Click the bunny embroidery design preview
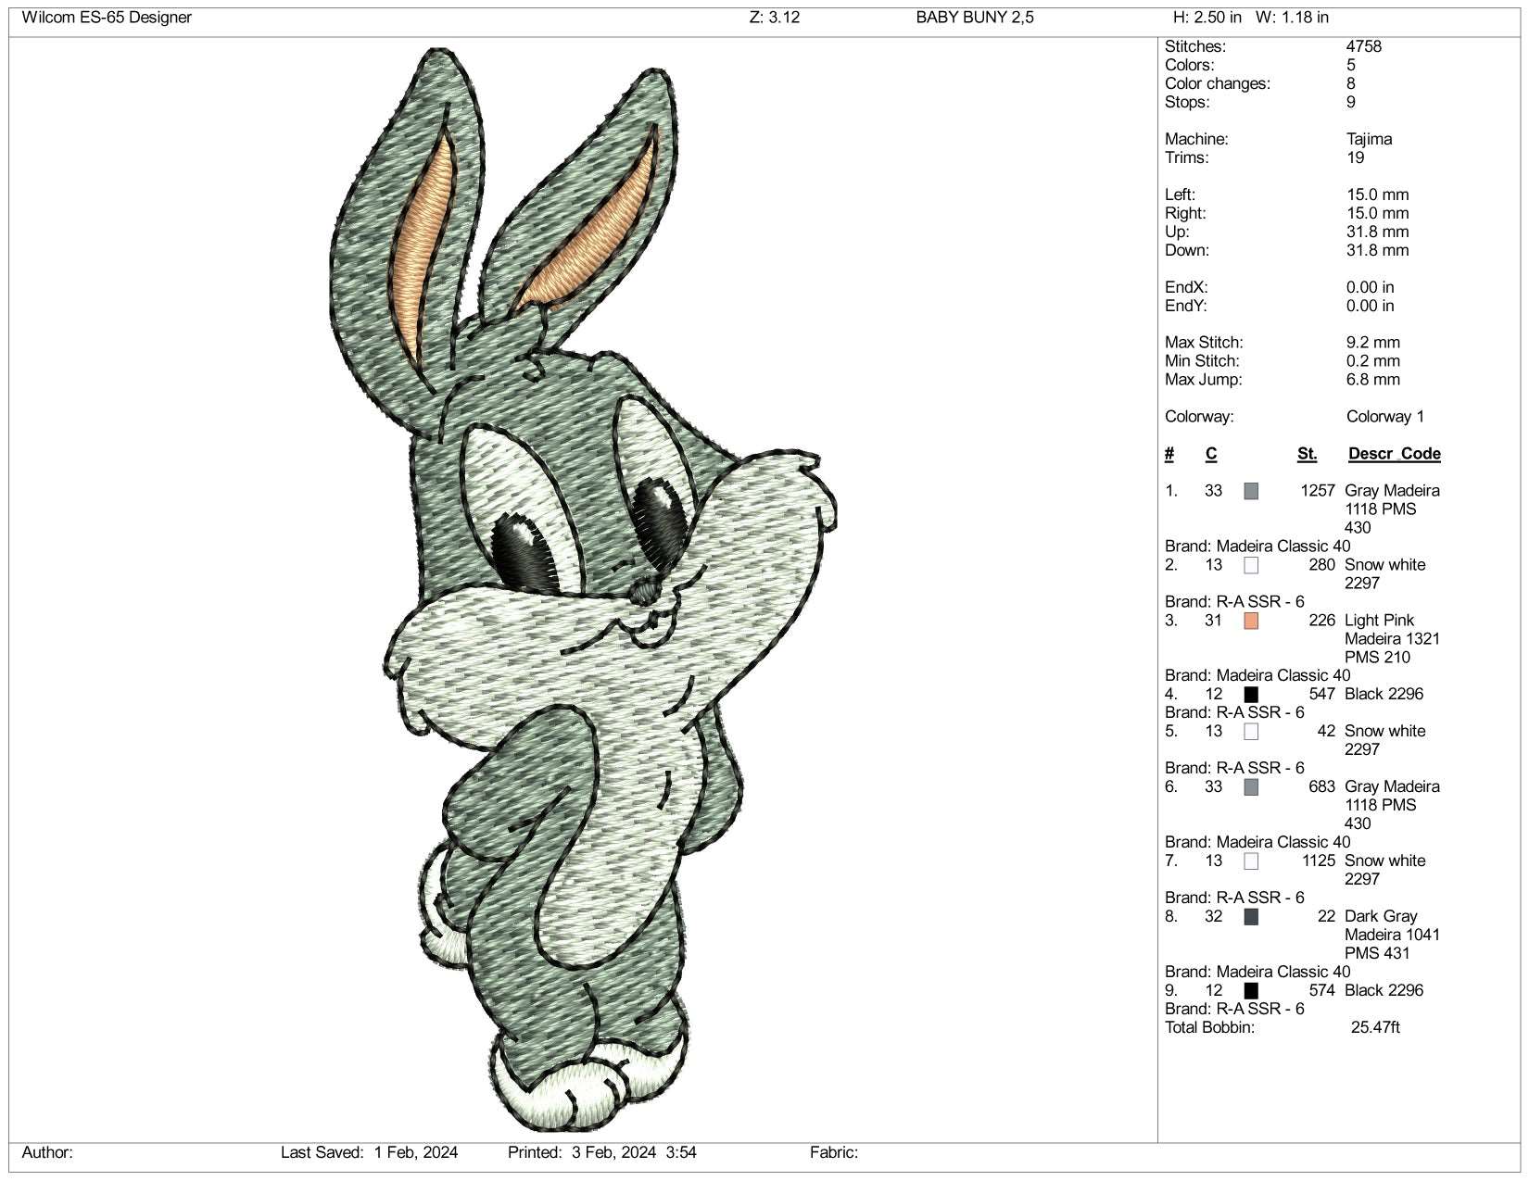The width and height of the screenshot is (1529, 1181). coord(584,590)
